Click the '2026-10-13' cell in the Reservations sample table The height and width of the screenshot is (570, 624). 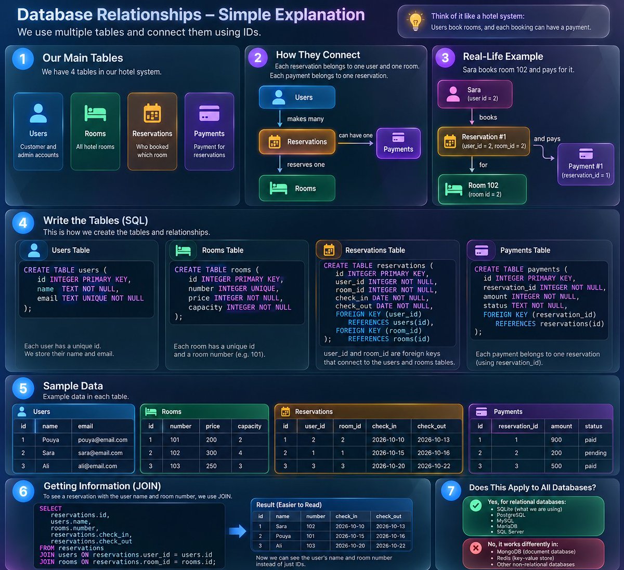[434, 440]
